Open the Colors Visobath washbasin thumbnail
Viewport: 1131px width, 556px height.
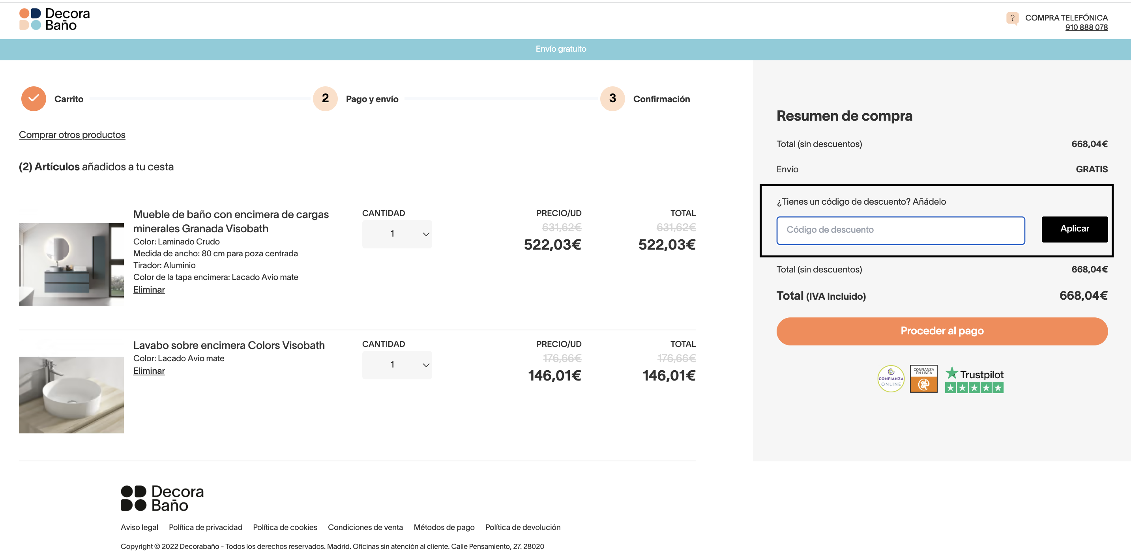coord(71,395)
